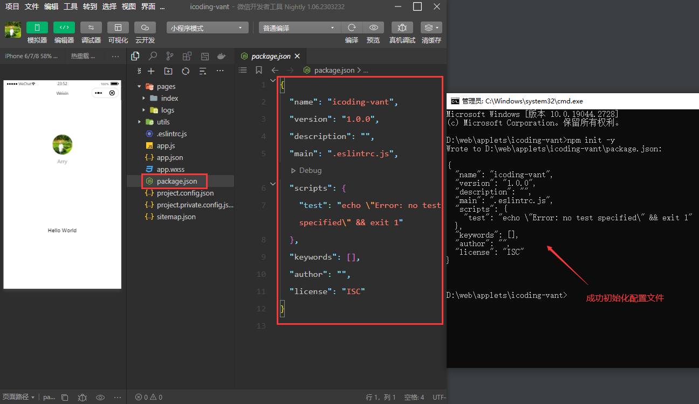
Task: Open the 视图 menu
Action: (x=129, y=6)
